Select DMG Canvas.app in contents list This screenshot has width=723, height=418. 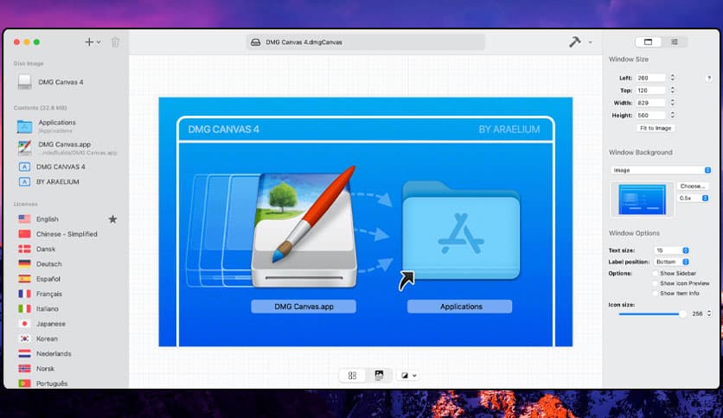tap(66, 148)
